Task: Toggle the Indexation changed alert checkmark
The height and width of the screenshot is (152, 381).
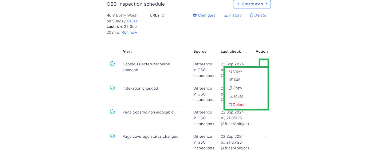Action: [x=112, y=88]
